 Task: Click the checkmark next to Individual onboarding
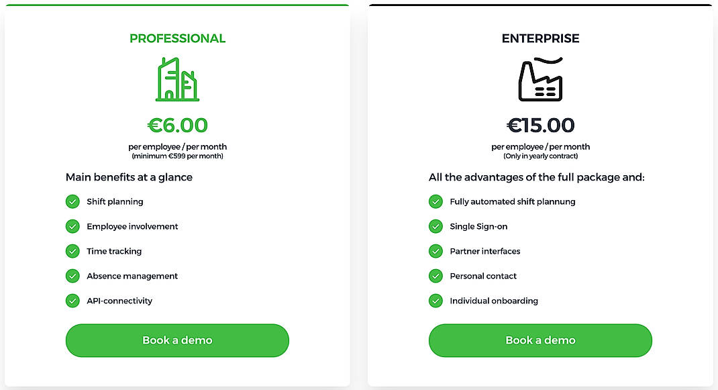click(x=435, y=301)
